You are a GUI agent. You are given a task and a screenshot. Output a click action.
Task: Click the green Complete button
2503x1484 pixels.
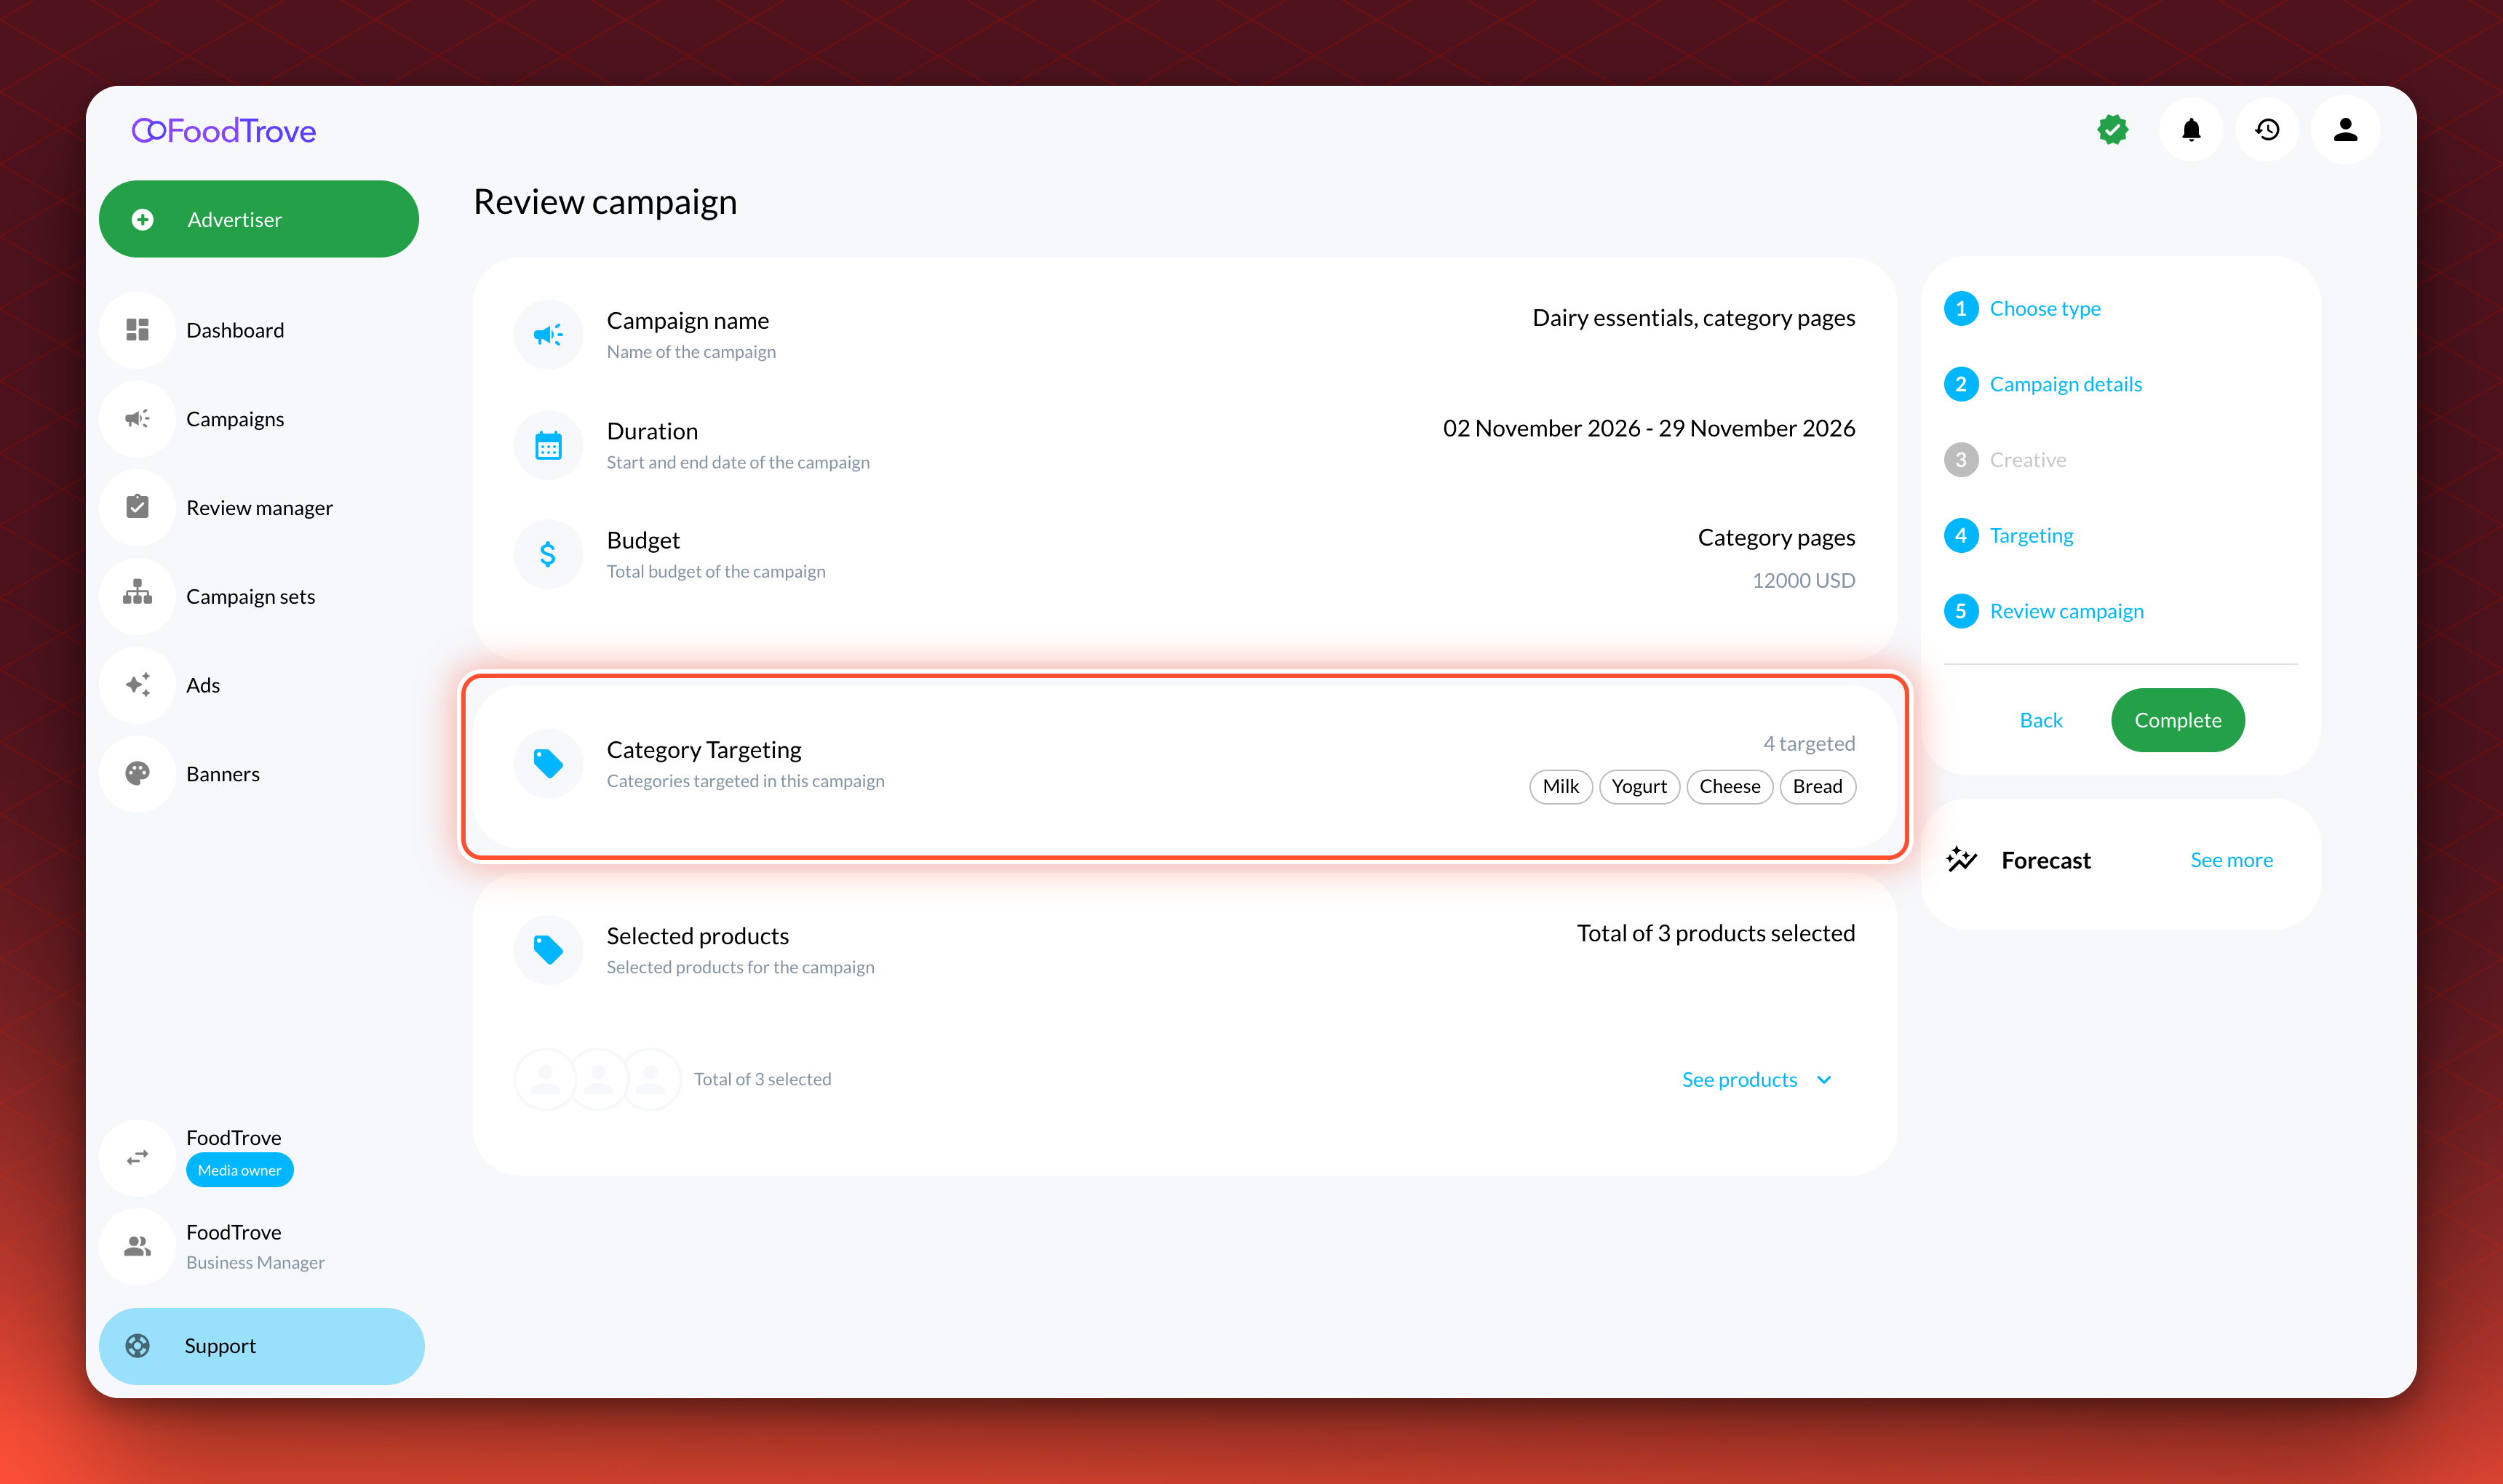point(2178,720)
